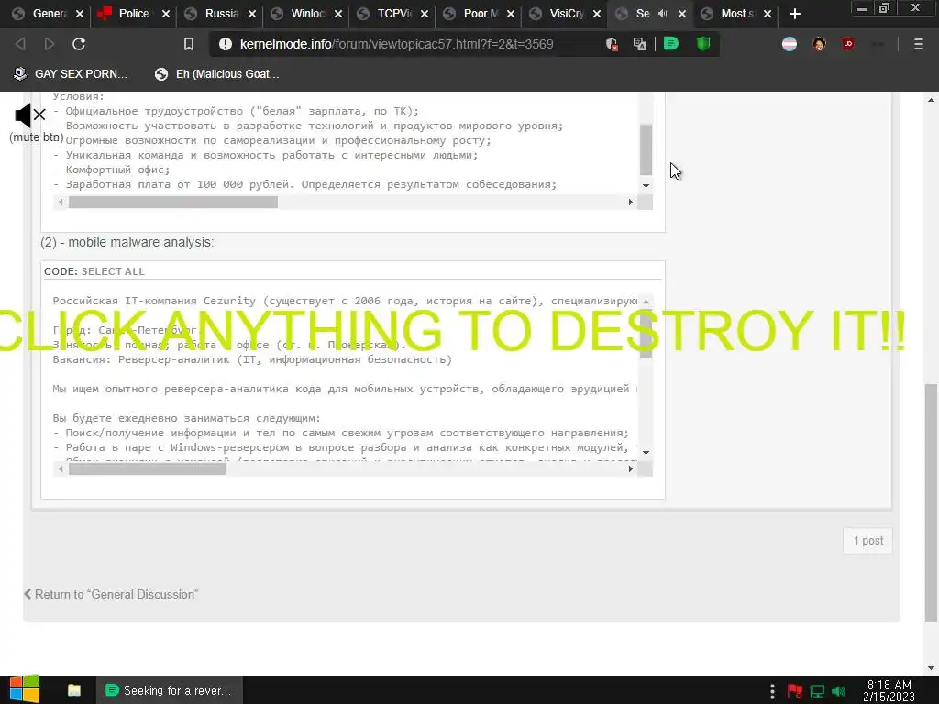Viewport: 939px width, 704px height.
Task: Click the blocked-content shield icon in address bar
Action: pyautogui.click(x=612, y=44)
